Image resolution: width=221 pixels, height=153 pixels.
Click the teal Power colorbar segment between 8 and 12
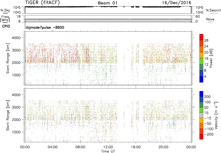point(201,67)
